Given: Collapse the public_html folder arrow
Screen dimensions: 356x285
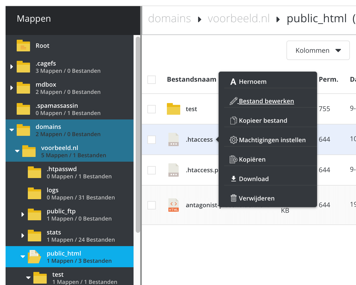Looking at the screenshot, I should pos(23,256).
